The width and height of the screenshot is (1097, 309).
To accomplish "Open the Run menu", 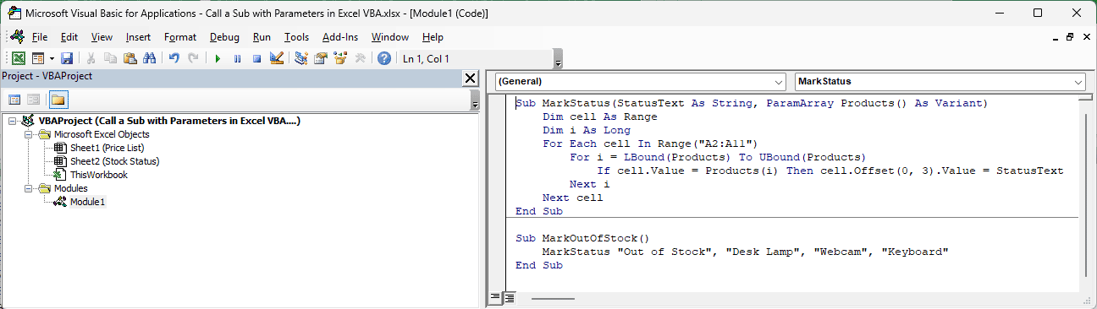I will coord(262,37).
